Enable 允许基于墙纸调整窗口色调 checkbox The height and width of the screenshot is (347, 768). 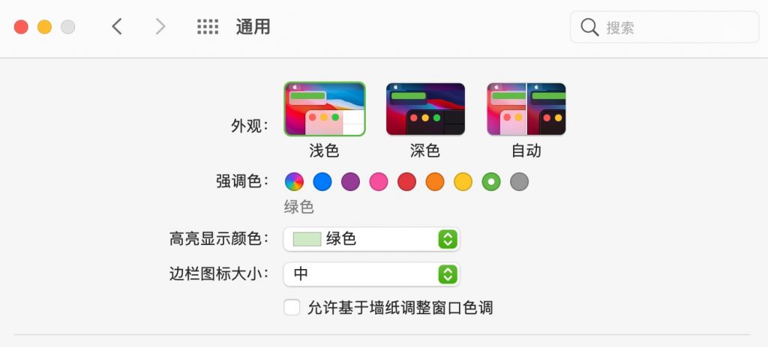click(x=292, y=308)
